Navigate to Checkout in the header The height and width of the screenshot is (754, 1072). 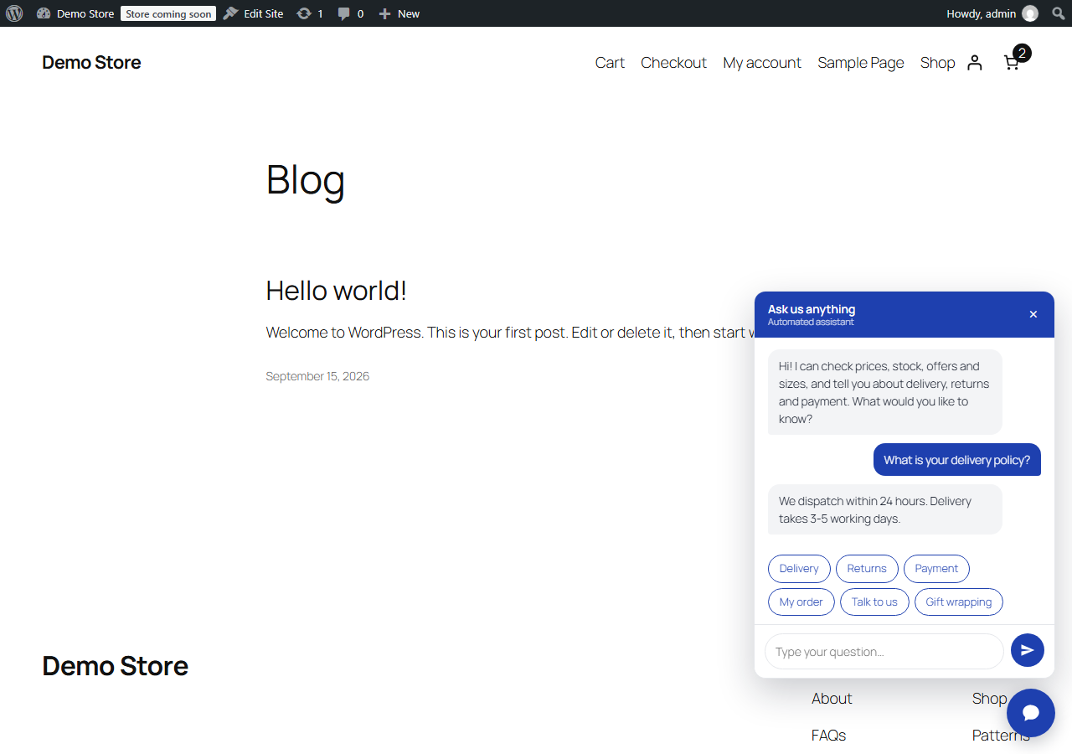673,63
